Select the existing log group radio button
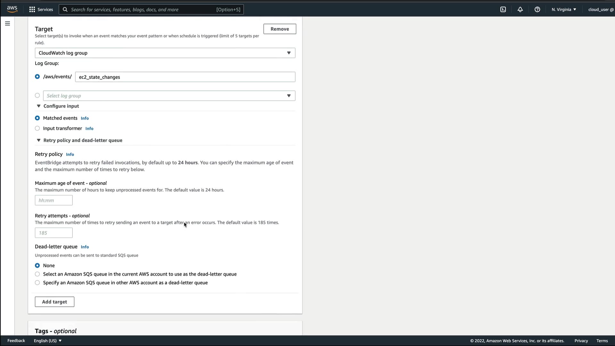This screenshot has width=615, height=346. click(x=37, y=95)
